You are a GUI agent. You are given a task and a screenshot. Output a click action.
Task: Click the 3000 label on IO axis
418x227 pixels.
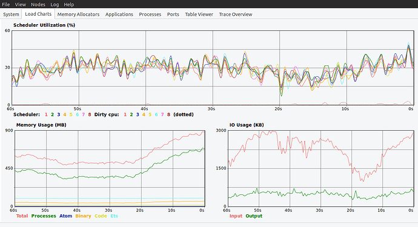[x=221, y=130]
